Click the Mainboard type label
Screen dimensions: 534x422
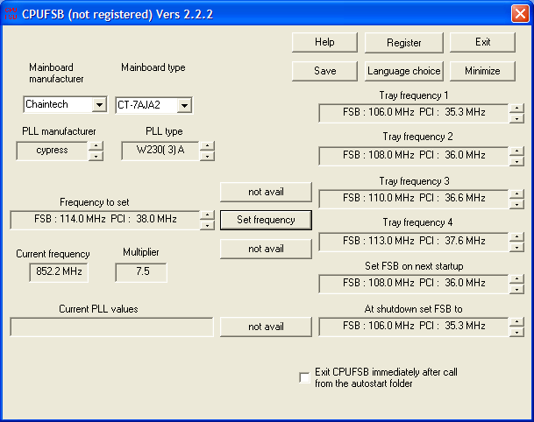[153, 67]
